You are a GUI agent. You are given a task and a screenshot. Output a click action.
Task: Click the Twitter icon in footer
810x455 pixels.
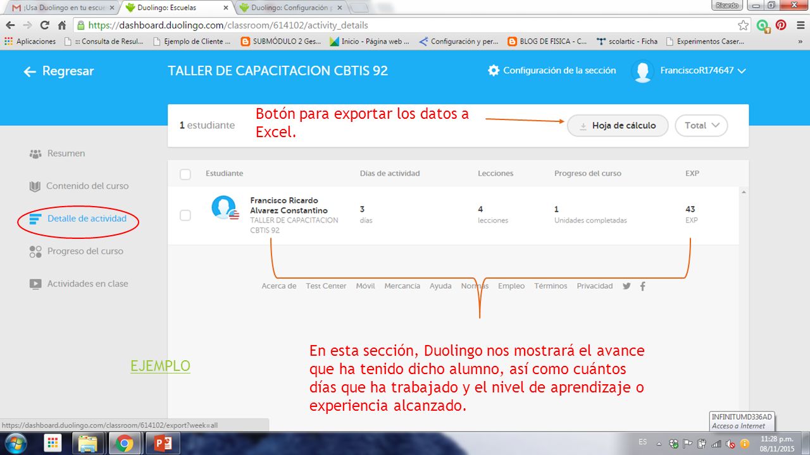click(626, 286)
